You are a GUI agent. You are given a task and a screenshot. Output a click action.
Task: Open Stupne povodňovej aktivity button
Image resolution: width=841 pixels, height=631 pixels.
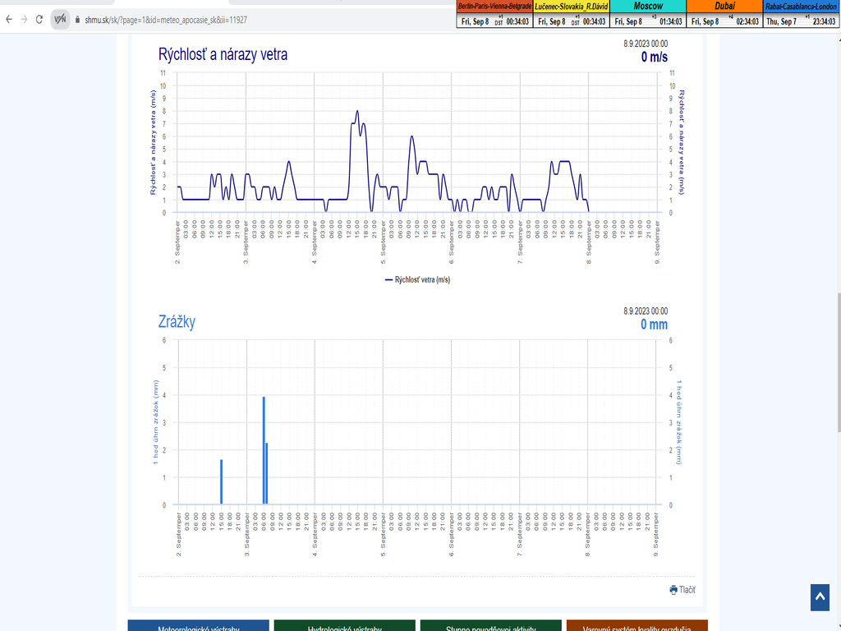click(490, 626)
